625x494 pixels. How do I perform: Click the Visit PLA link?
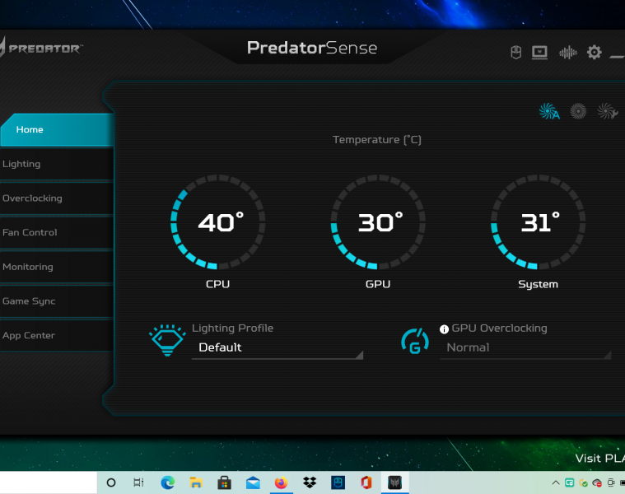coord(600,459)
